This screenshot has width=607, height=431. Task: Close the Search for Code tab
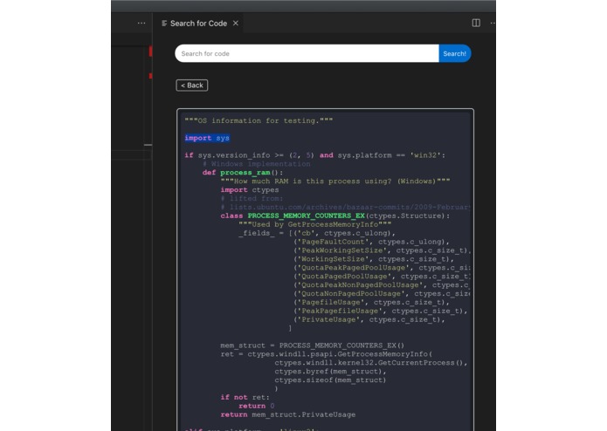pos(235,24)
